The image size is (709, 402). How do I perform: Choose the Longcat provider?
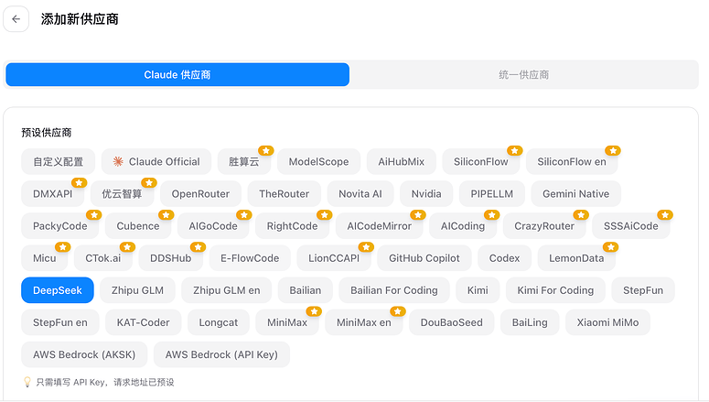tap(219, 322)
